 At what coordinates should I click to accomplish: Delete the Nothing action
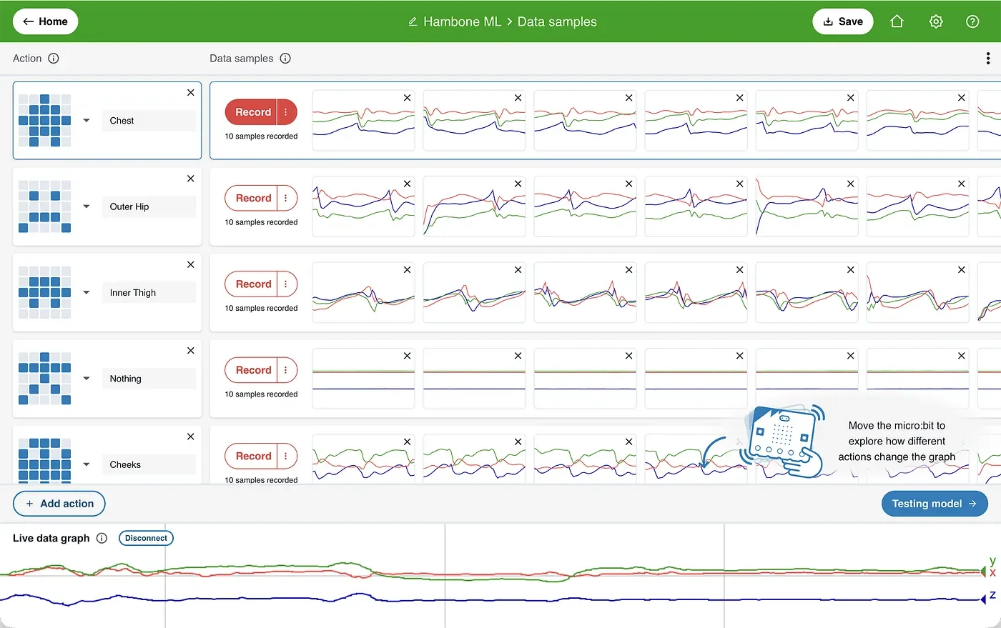click(x=191, y=351)
